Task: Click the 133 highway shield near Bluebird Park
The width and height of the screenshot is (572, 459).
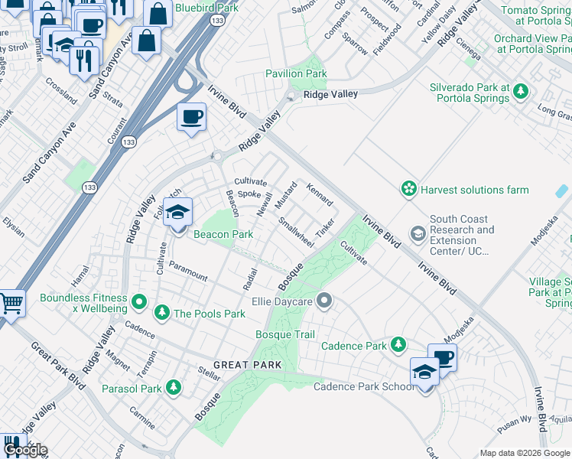Action: tap(217, 21)
